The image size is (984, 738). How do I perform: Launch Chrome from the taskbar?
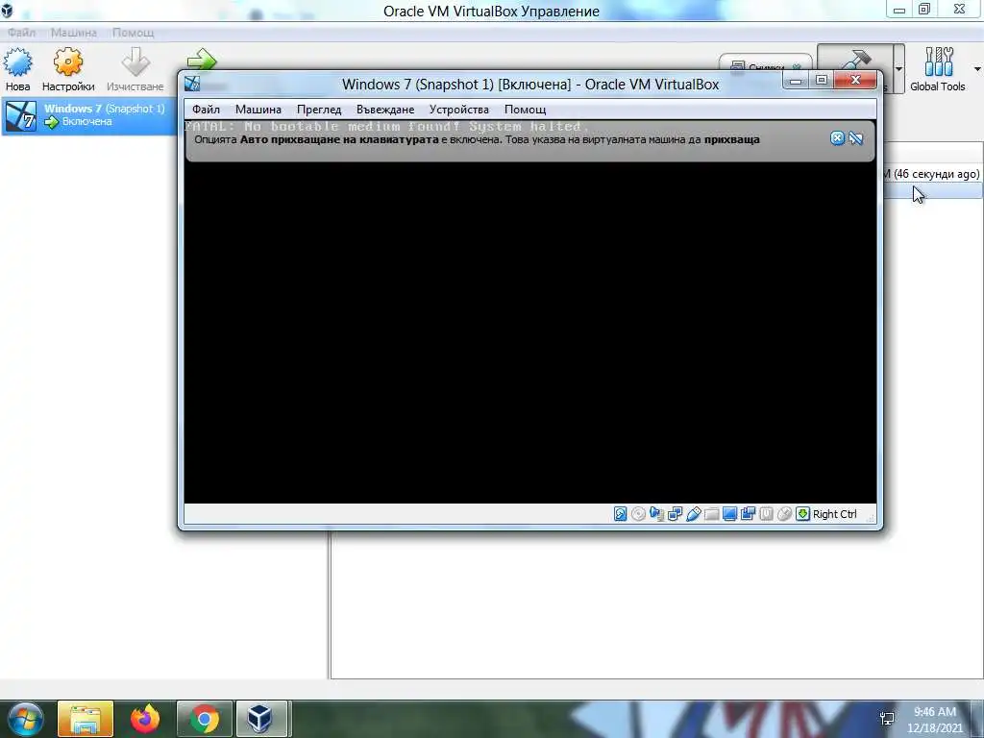(x=205, y=719)
